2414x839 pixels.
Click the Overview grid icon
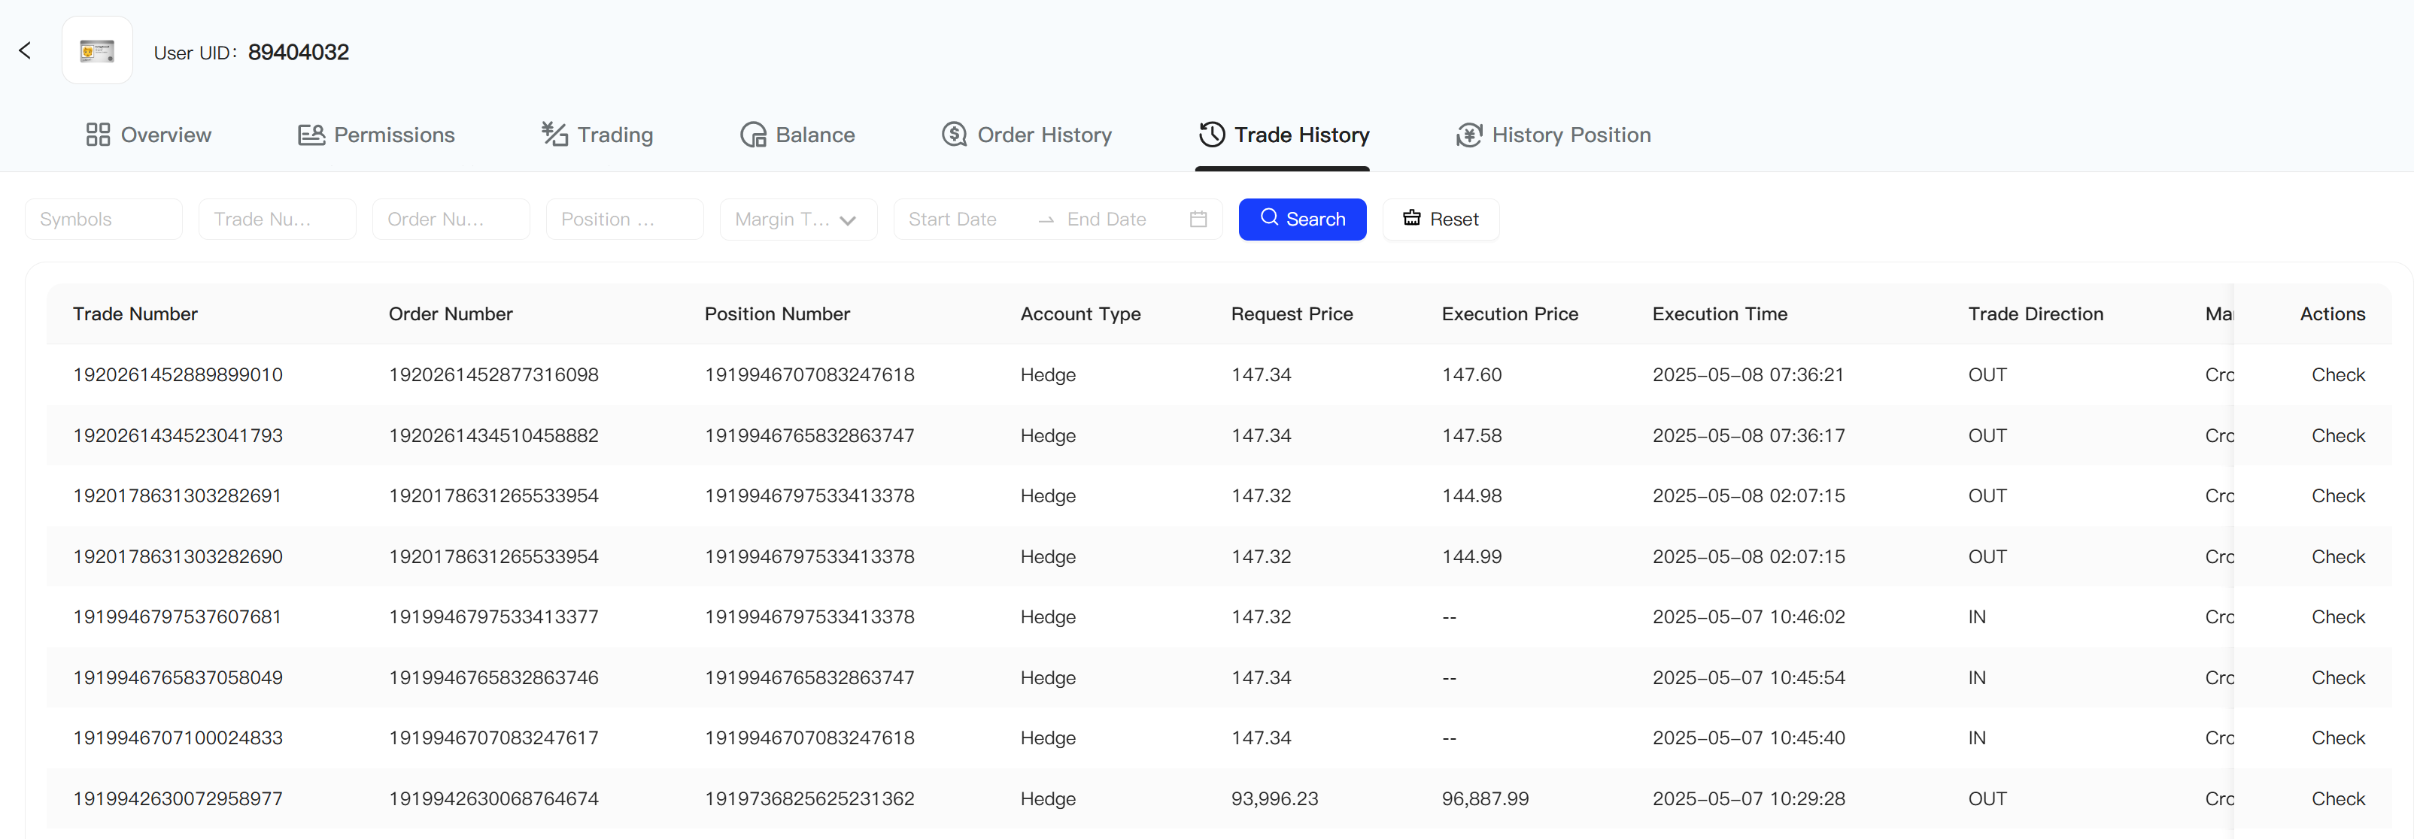99,135
